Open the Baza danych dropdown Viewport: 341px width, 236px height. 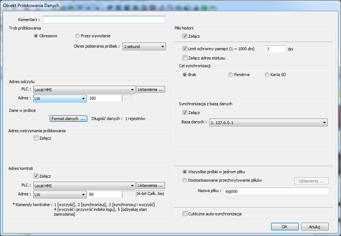point(268,122)
